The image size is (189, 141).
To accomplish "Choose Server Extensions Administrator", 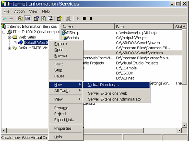I will click(x=116, y=99).
